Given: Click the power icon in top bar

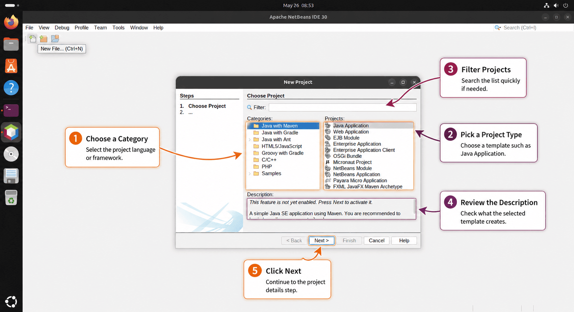Looking at the screenshot, I should pos(566,5).
